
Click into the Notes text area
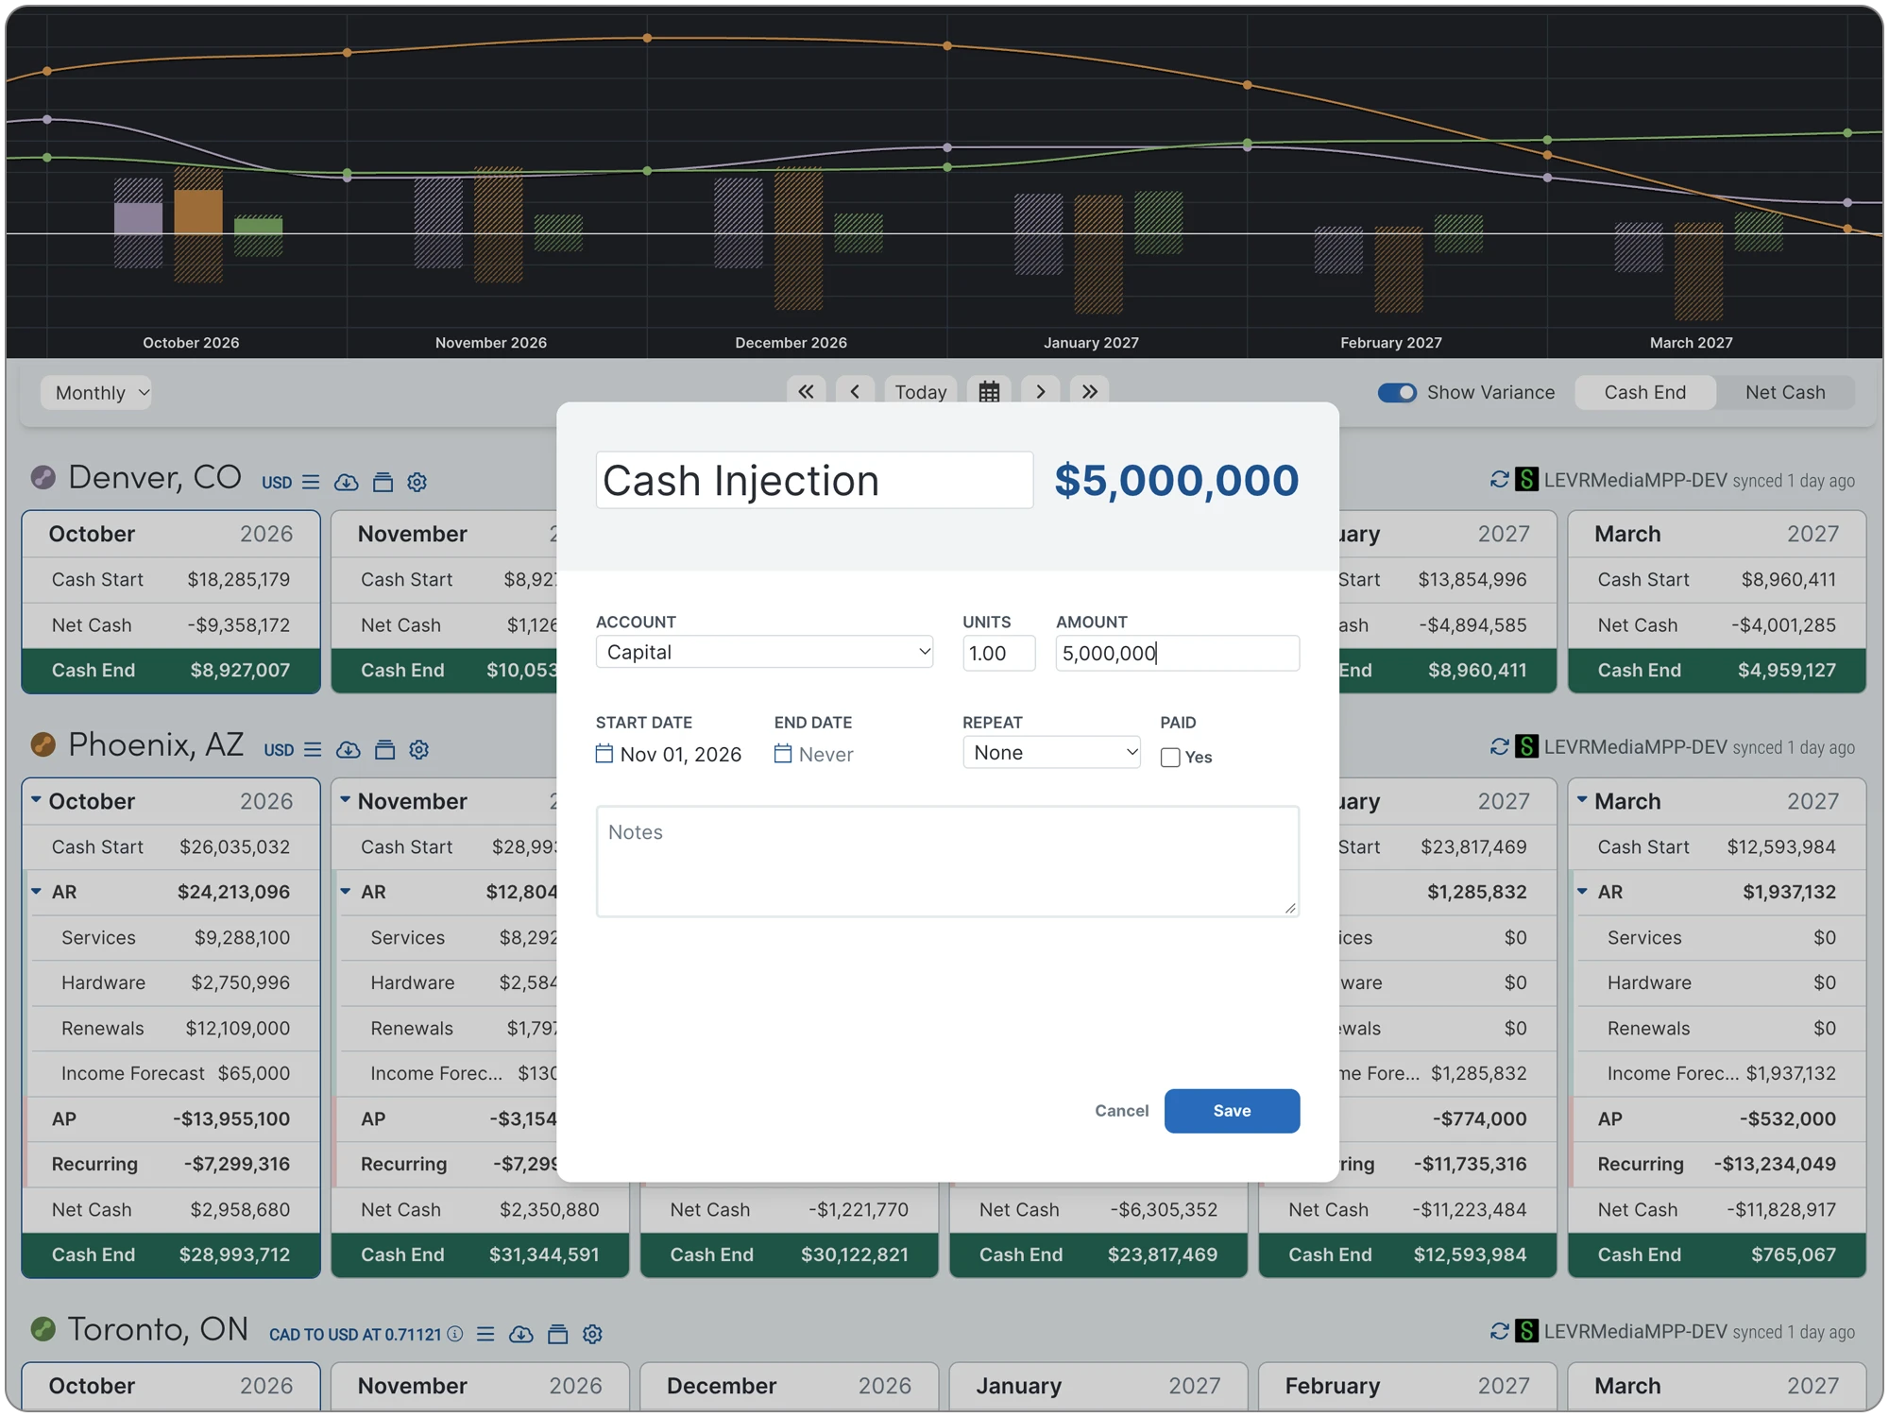click(947, 861)
